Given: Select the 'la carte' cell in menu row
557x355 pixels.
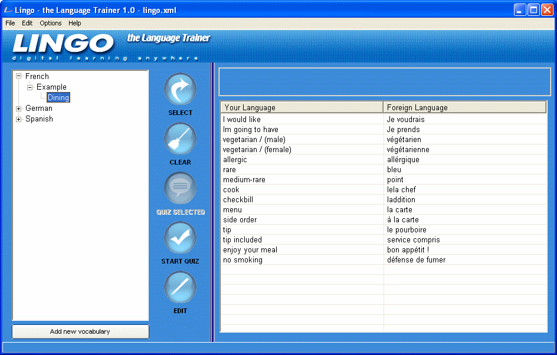Looking at the screenshot, I should [465, 210].
